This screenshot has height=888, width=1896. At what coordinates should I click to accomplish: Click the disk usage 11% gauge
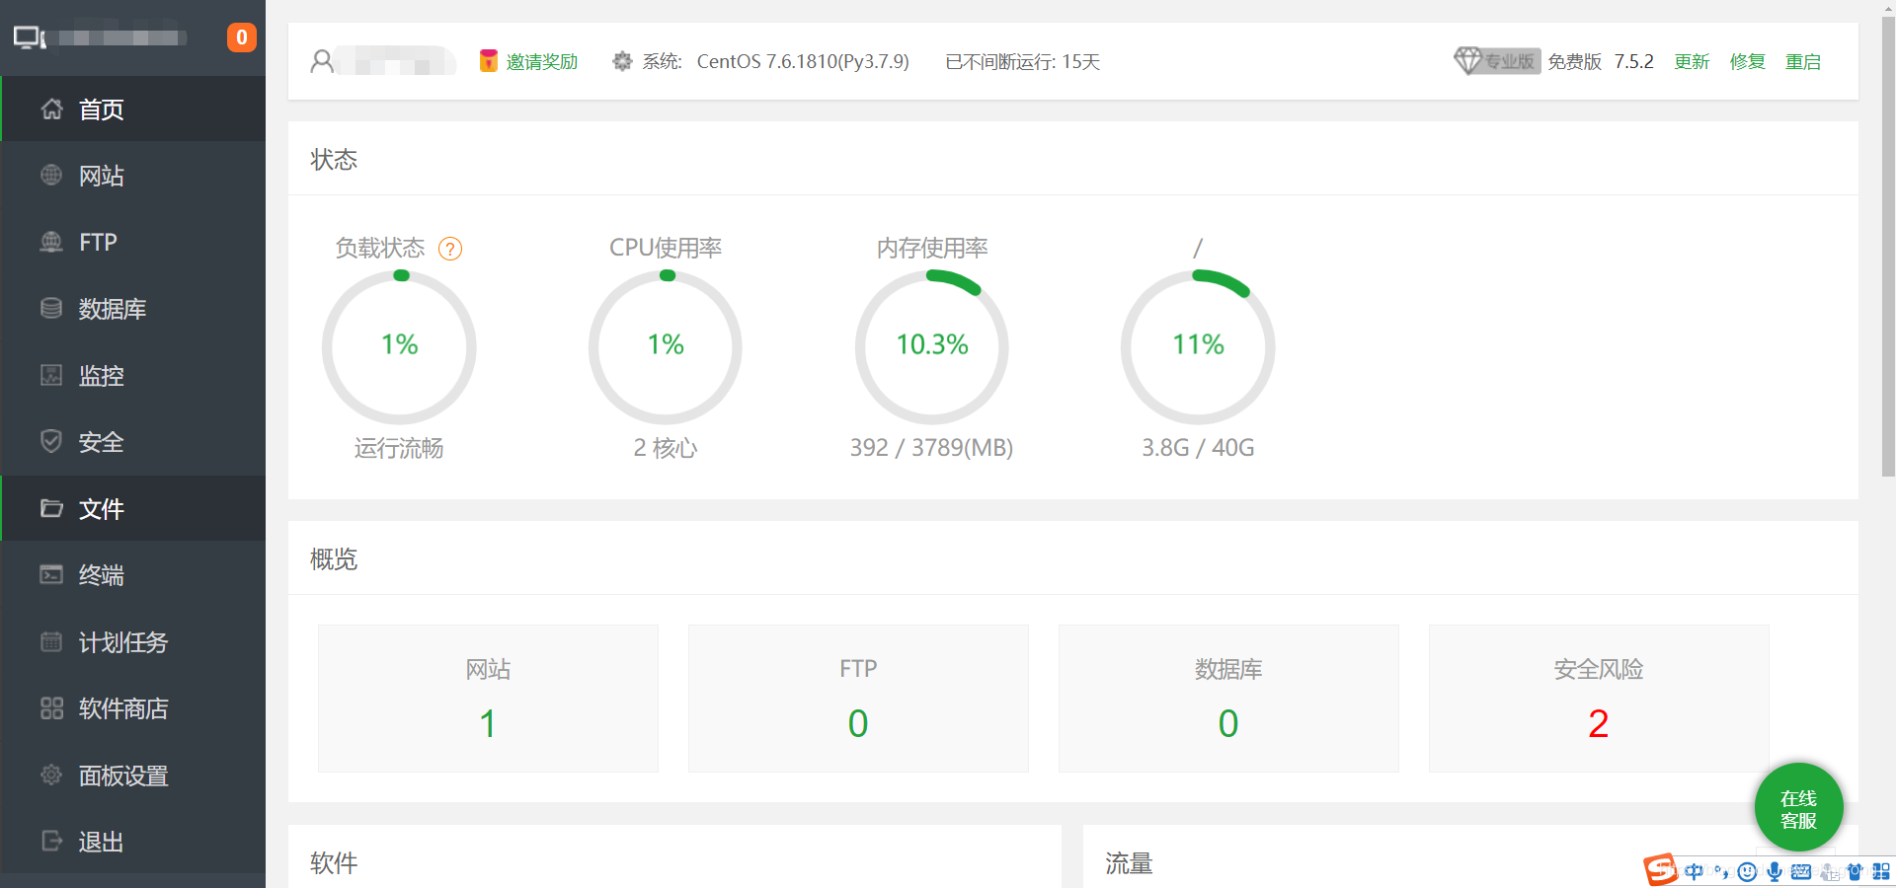click(1198, 347)
